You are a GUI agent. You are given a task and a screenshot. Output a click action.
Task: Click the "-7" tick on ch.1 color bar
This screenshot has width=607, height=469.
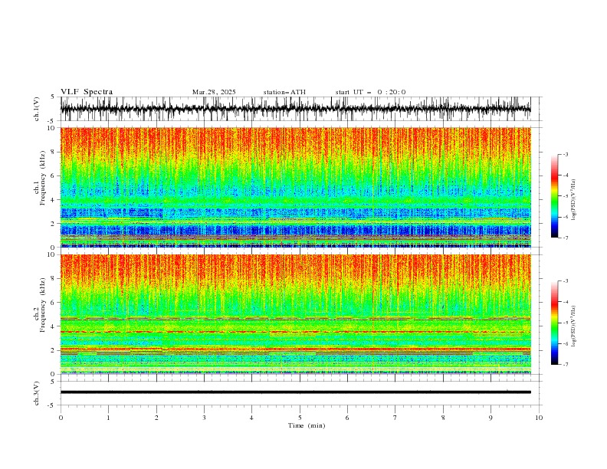click(566, 238)
